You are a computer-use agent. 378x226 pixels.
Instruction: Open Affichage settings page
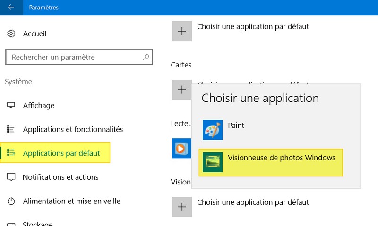[39, 105]
